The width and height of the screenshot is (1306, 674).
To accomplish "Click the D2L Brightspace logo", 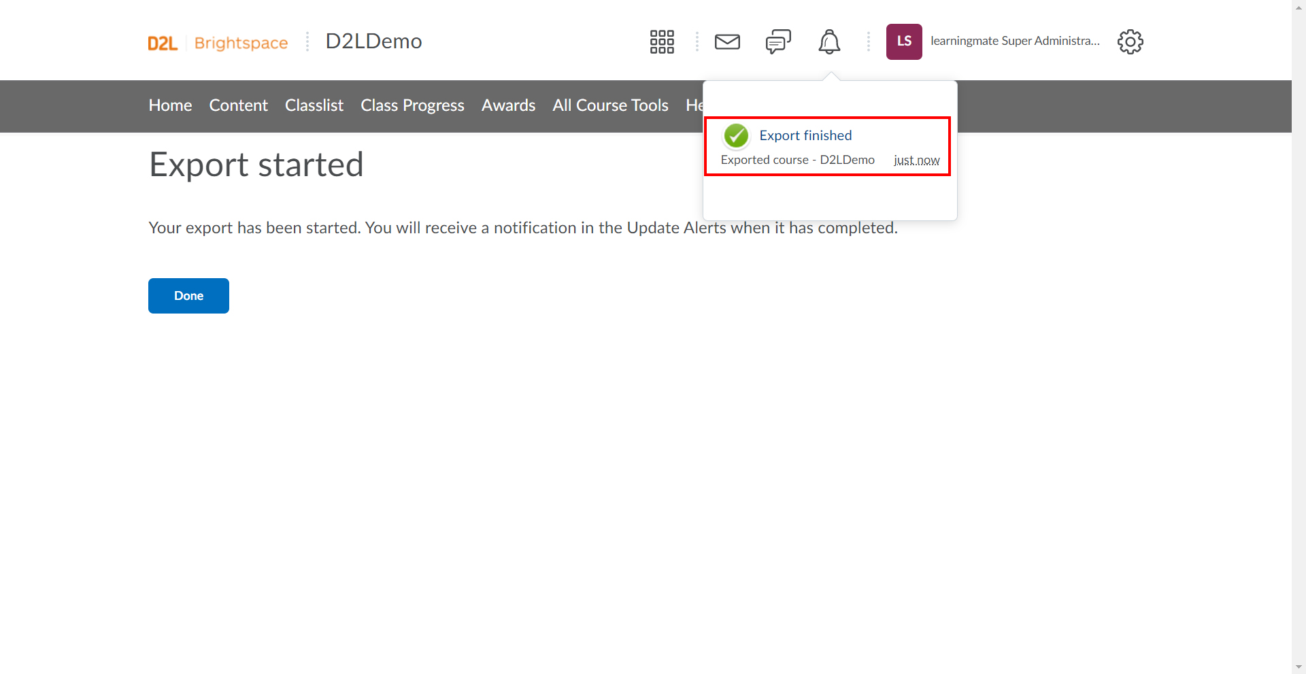I will [x=218, y=43].
